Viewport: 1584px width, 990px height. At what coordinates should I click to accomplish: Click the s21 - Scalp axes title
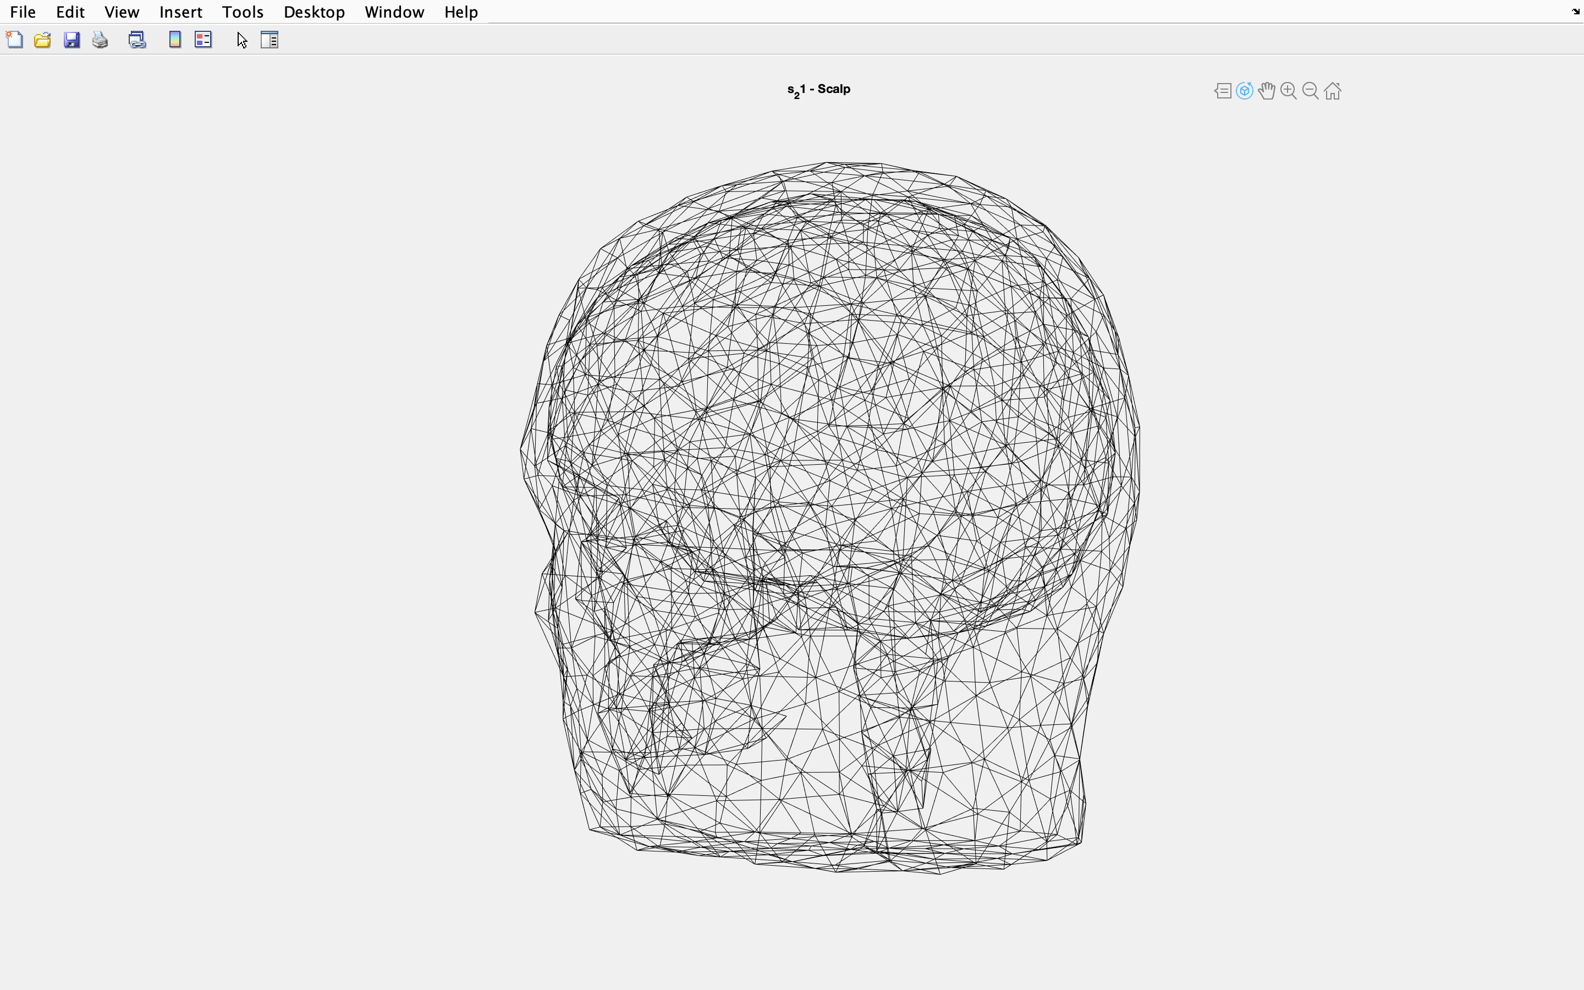818,90
